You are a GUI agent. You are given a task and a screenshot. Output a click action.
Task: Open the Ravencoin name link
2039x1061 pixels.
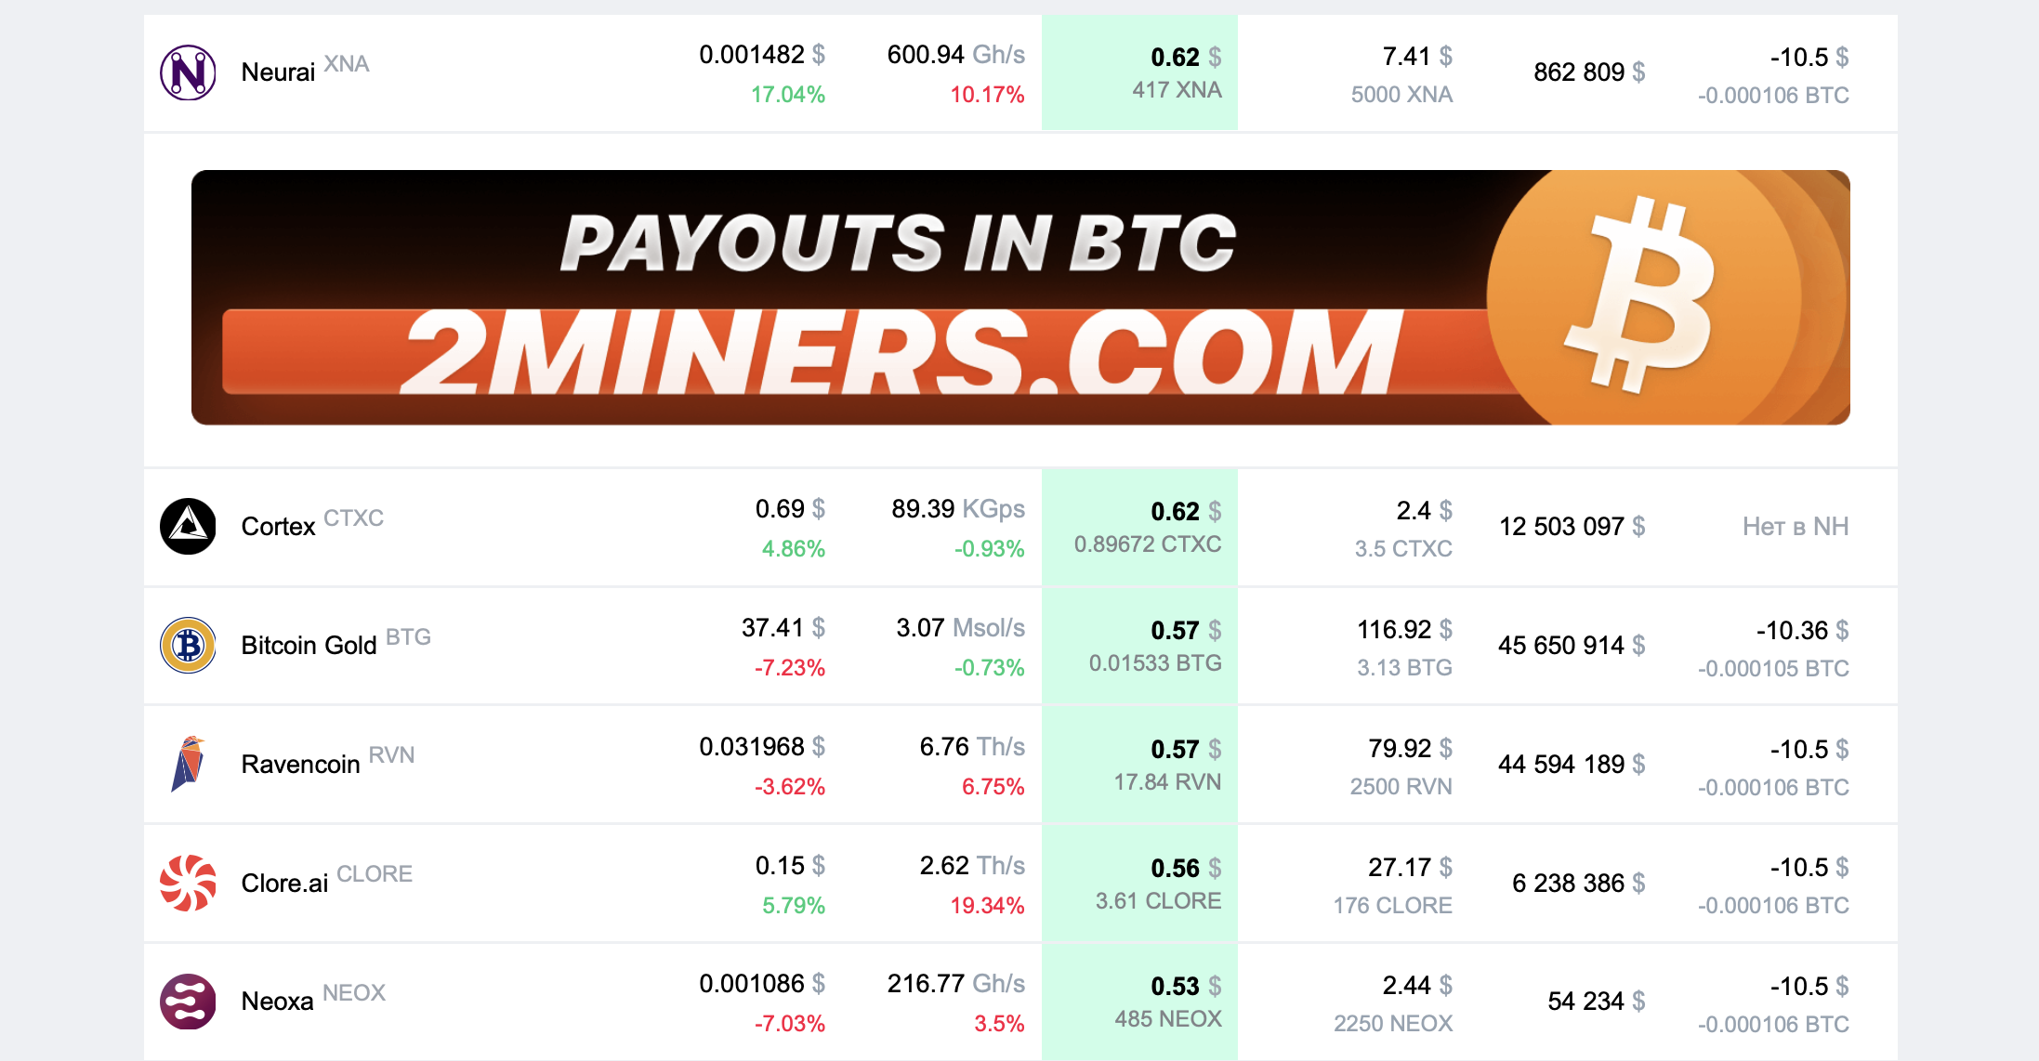click(300, 765)
